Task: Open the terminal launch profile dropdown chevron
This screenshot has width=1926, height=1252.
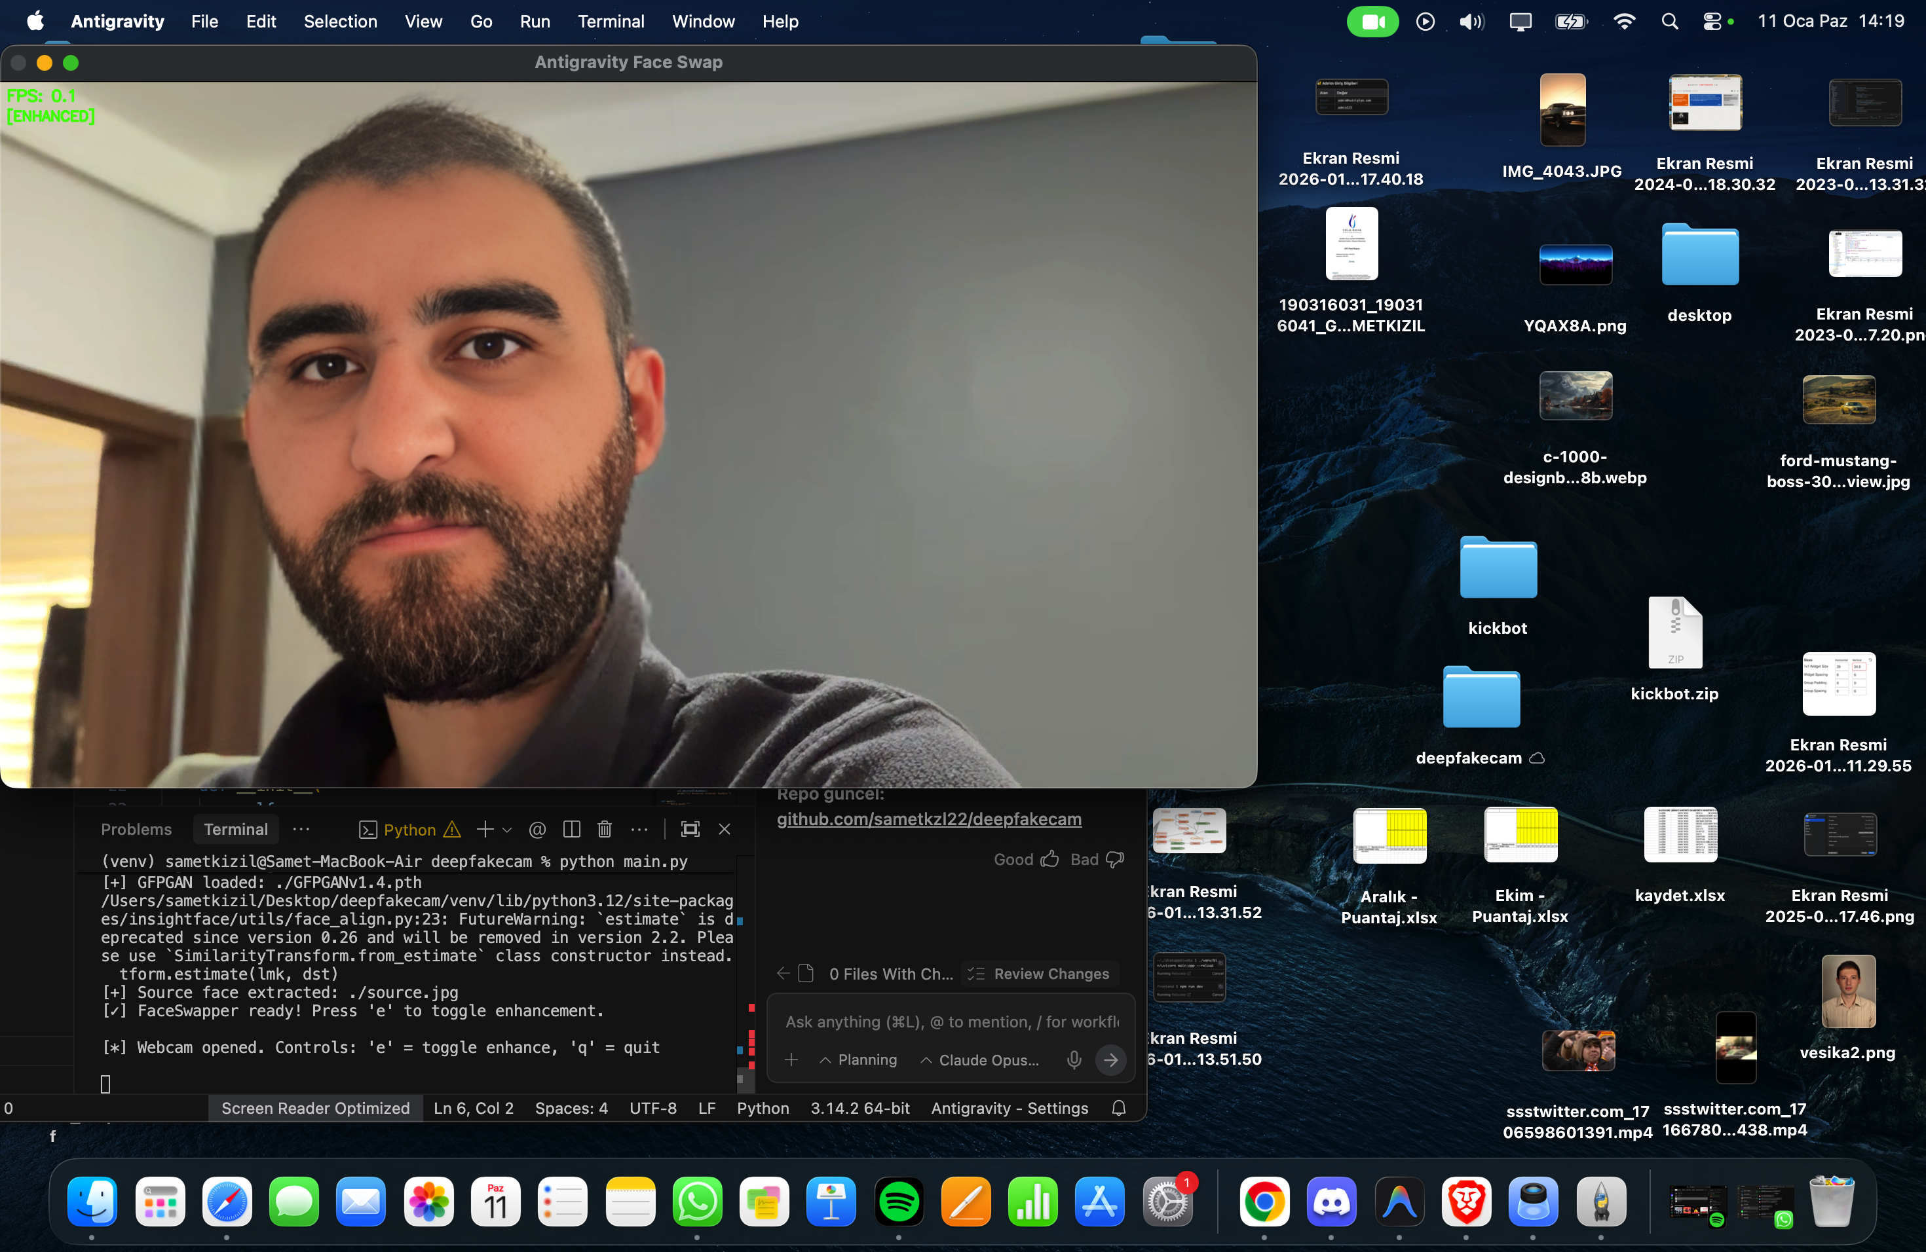Action: click(508, 829)
